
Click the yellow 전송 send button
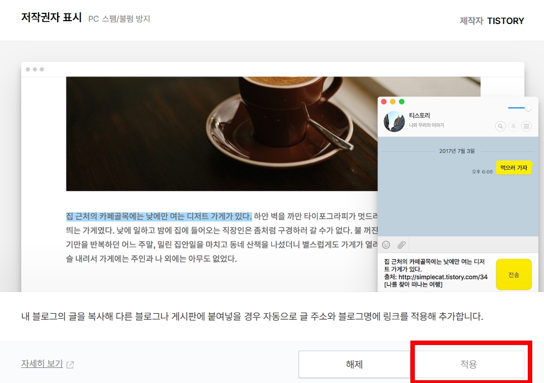tap(514, 275)
